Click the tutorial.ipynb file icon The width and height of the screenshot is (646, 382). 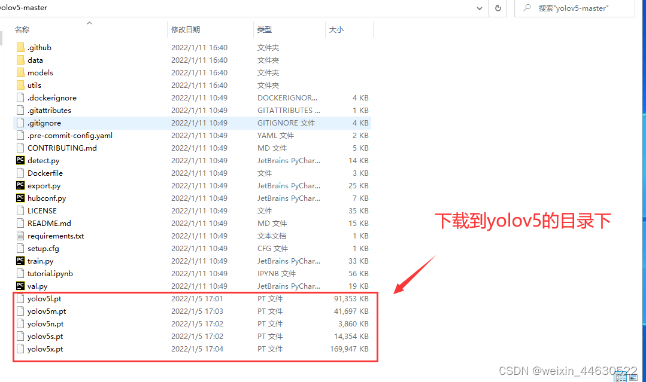(20, 273)
